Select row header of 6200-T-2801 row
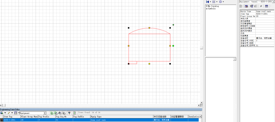Image resolution: width=275 pixels, height=122 pixels. pos(2,120)
